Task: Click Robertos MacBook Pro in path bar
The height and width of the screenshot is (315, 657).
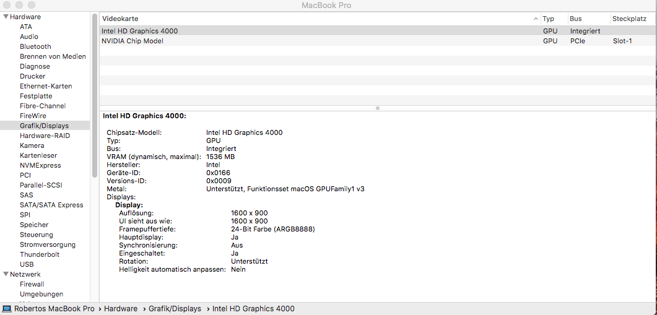Action: 54,308
